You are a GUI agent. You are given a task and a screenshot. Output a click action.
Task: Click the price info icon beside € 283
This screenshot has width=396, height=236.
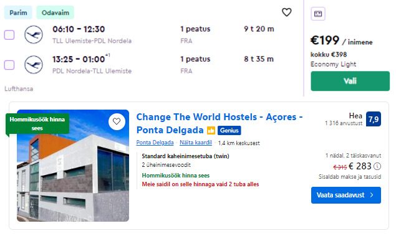[377, 166]
